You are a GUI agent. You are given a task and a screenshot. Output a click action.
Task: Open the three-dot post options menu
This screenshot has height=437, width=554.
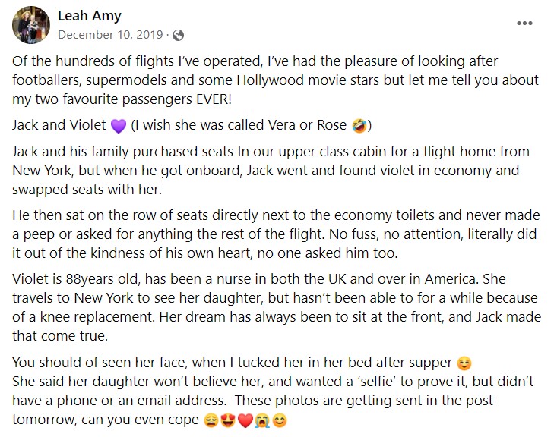524,24
